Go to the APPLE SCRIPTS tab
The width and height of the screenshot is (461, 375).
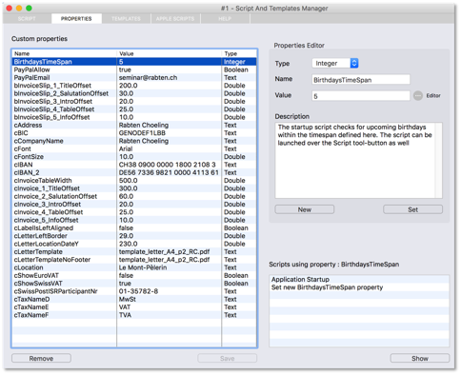tap(175, 19)
